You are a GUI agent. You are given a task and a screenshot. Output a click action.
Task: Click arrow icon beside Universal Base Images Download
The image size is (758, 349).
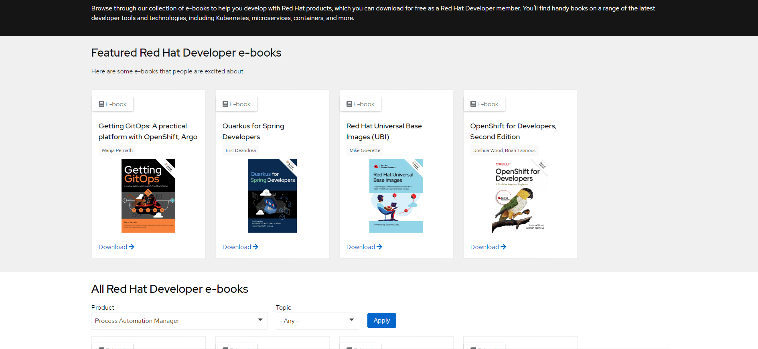pos(379,247)
